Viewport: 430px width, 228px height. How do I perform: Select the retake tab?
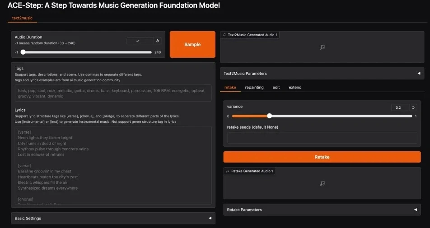click(x=230, y=87)
